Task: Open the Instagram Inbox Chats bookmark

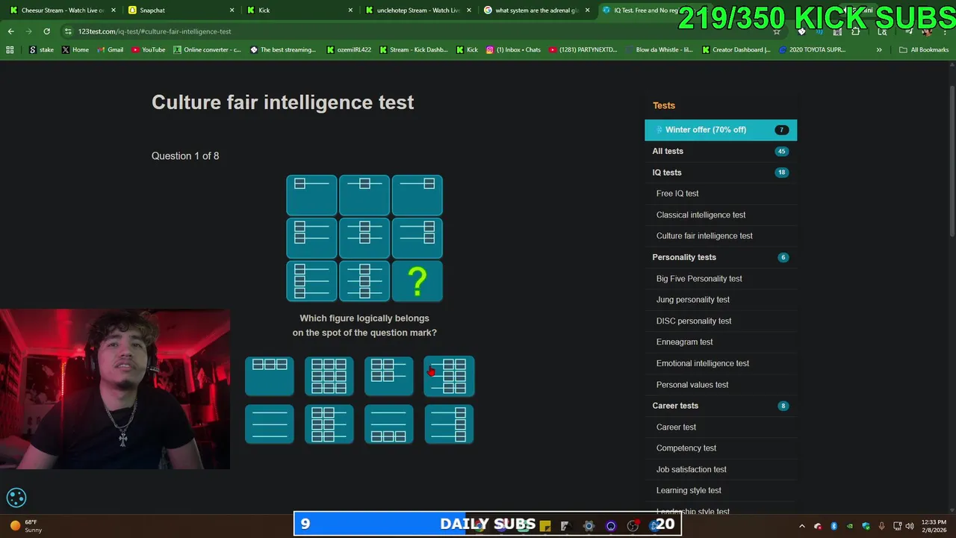Action: coord(513,50)
